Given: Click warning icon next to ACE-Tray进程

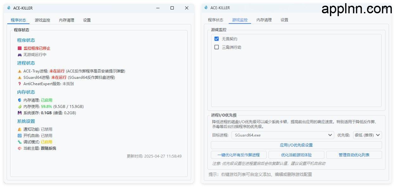Looking at the screenshot, I should click(20, 71).
